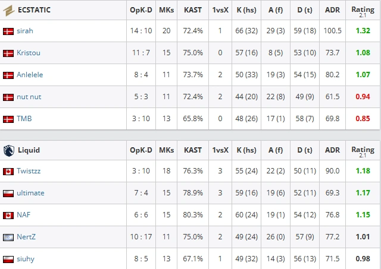Click the Canadian flag next to NAF
381x269 pixels.
pyautogui.click(x=8, y=216)
